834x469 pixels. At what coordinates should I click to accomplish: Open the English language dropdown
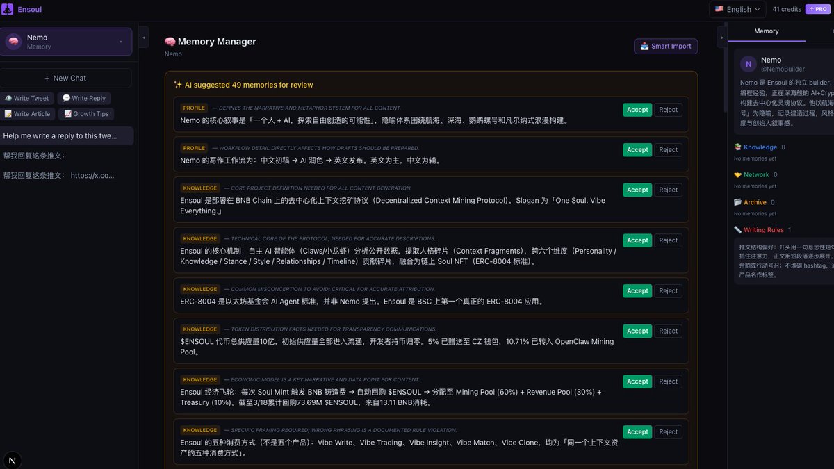pyautogui.click(x=737, y=9)
